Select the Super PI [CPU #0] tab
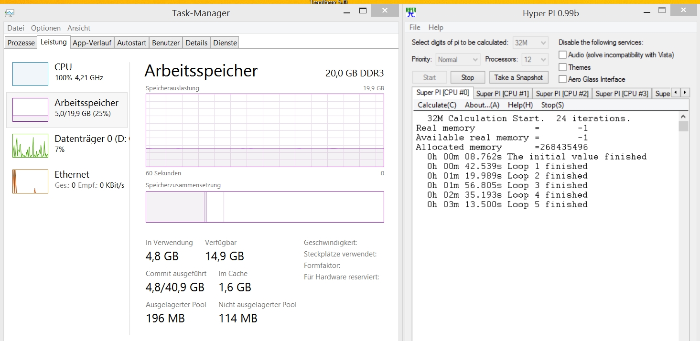The height and width of the screenshot is (341, 700). [442, 93]
